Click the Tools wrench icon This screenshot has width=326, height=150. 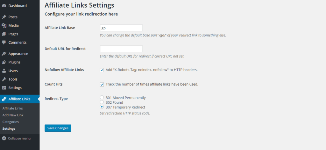(x=4, y=79)
